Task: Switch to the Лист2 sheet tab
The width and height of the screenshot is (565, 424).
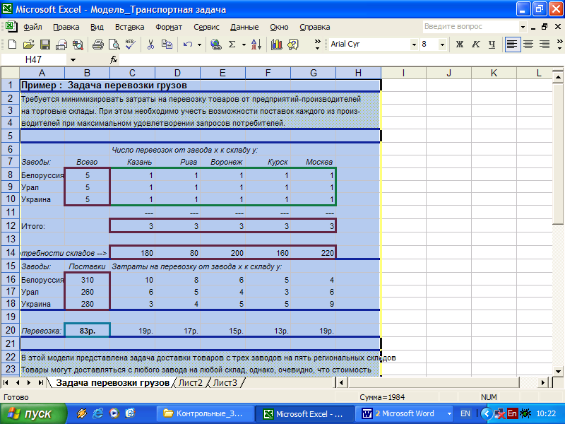Action: [191, 383]
